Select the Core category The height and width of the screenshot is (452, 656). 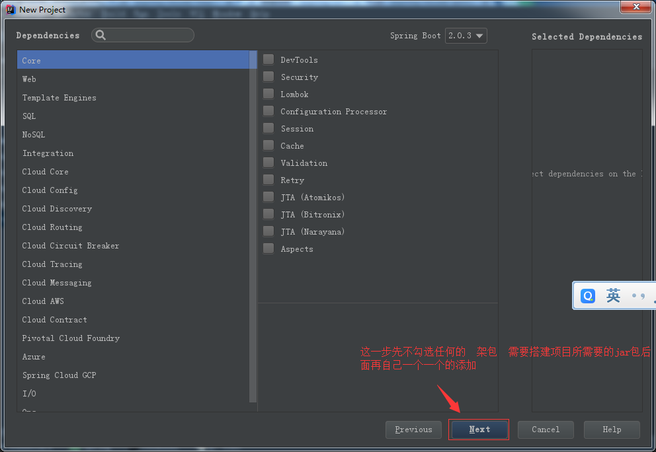(133, 60)
